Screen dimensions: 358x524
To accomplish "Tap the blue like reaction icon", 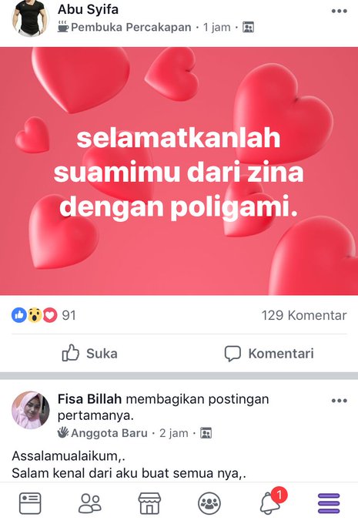I will coord(19,315).
